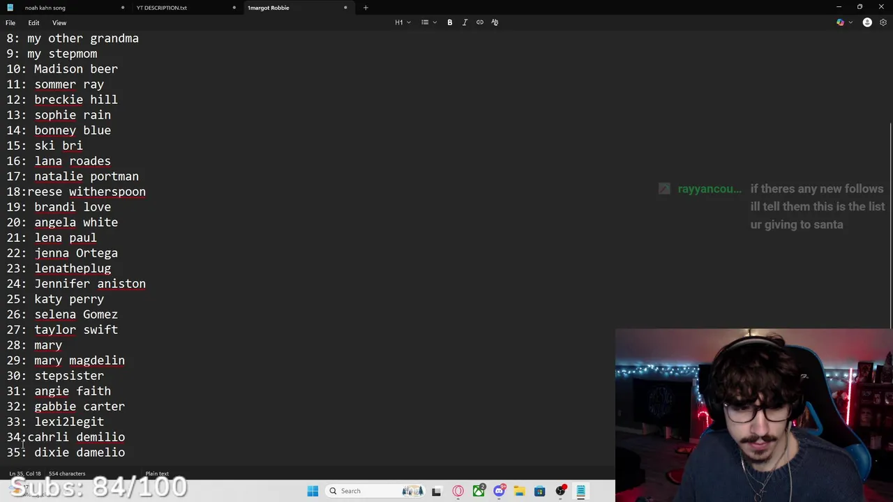Click the line '30: stepsister'
This screenshot has height=502, width=893.
55,376
